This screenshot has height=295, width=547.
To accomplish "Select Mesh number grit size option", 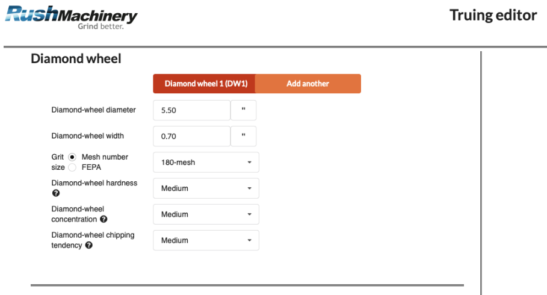I will click(72, 157).
